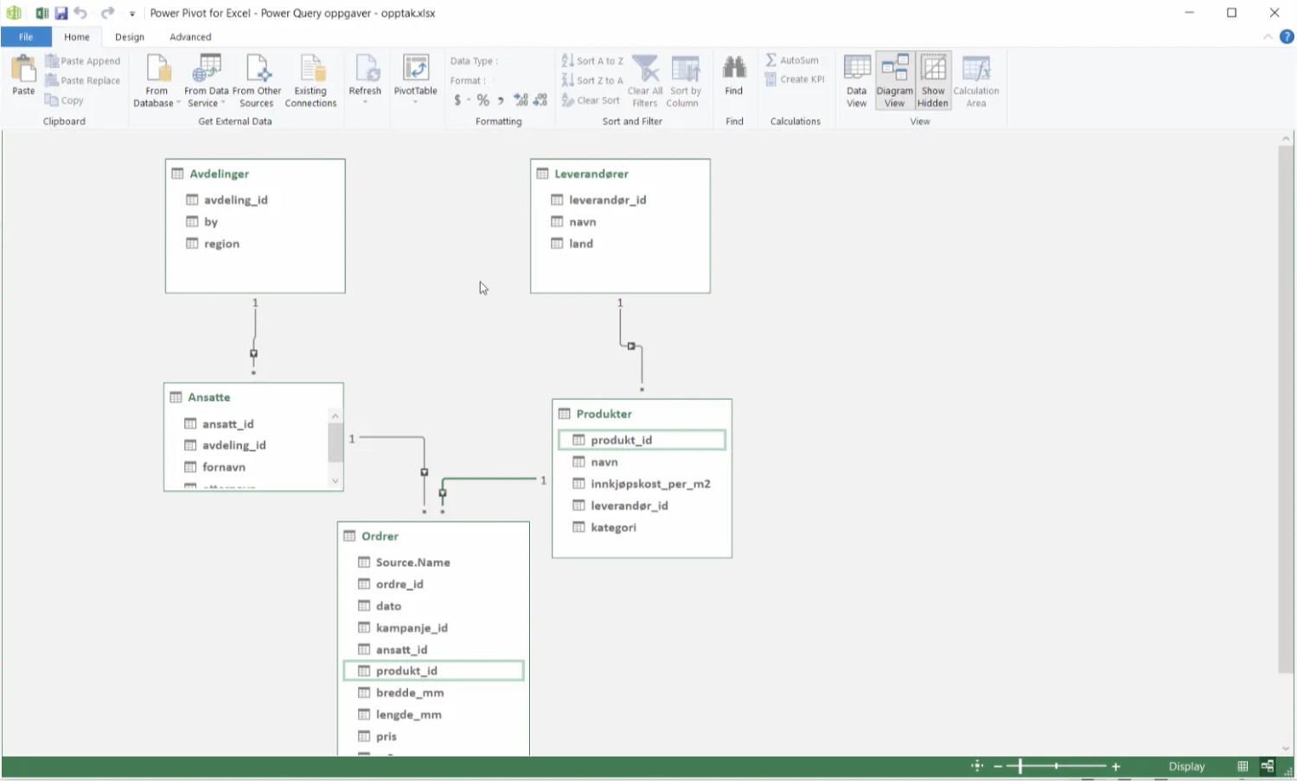This screenshot has height=781, width=1297.
Task: Decrease the decimal places
Action: (540, 100)
